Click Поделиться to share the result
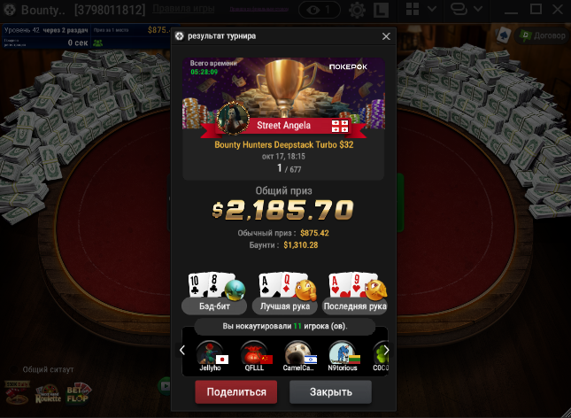 pos(236,392)
